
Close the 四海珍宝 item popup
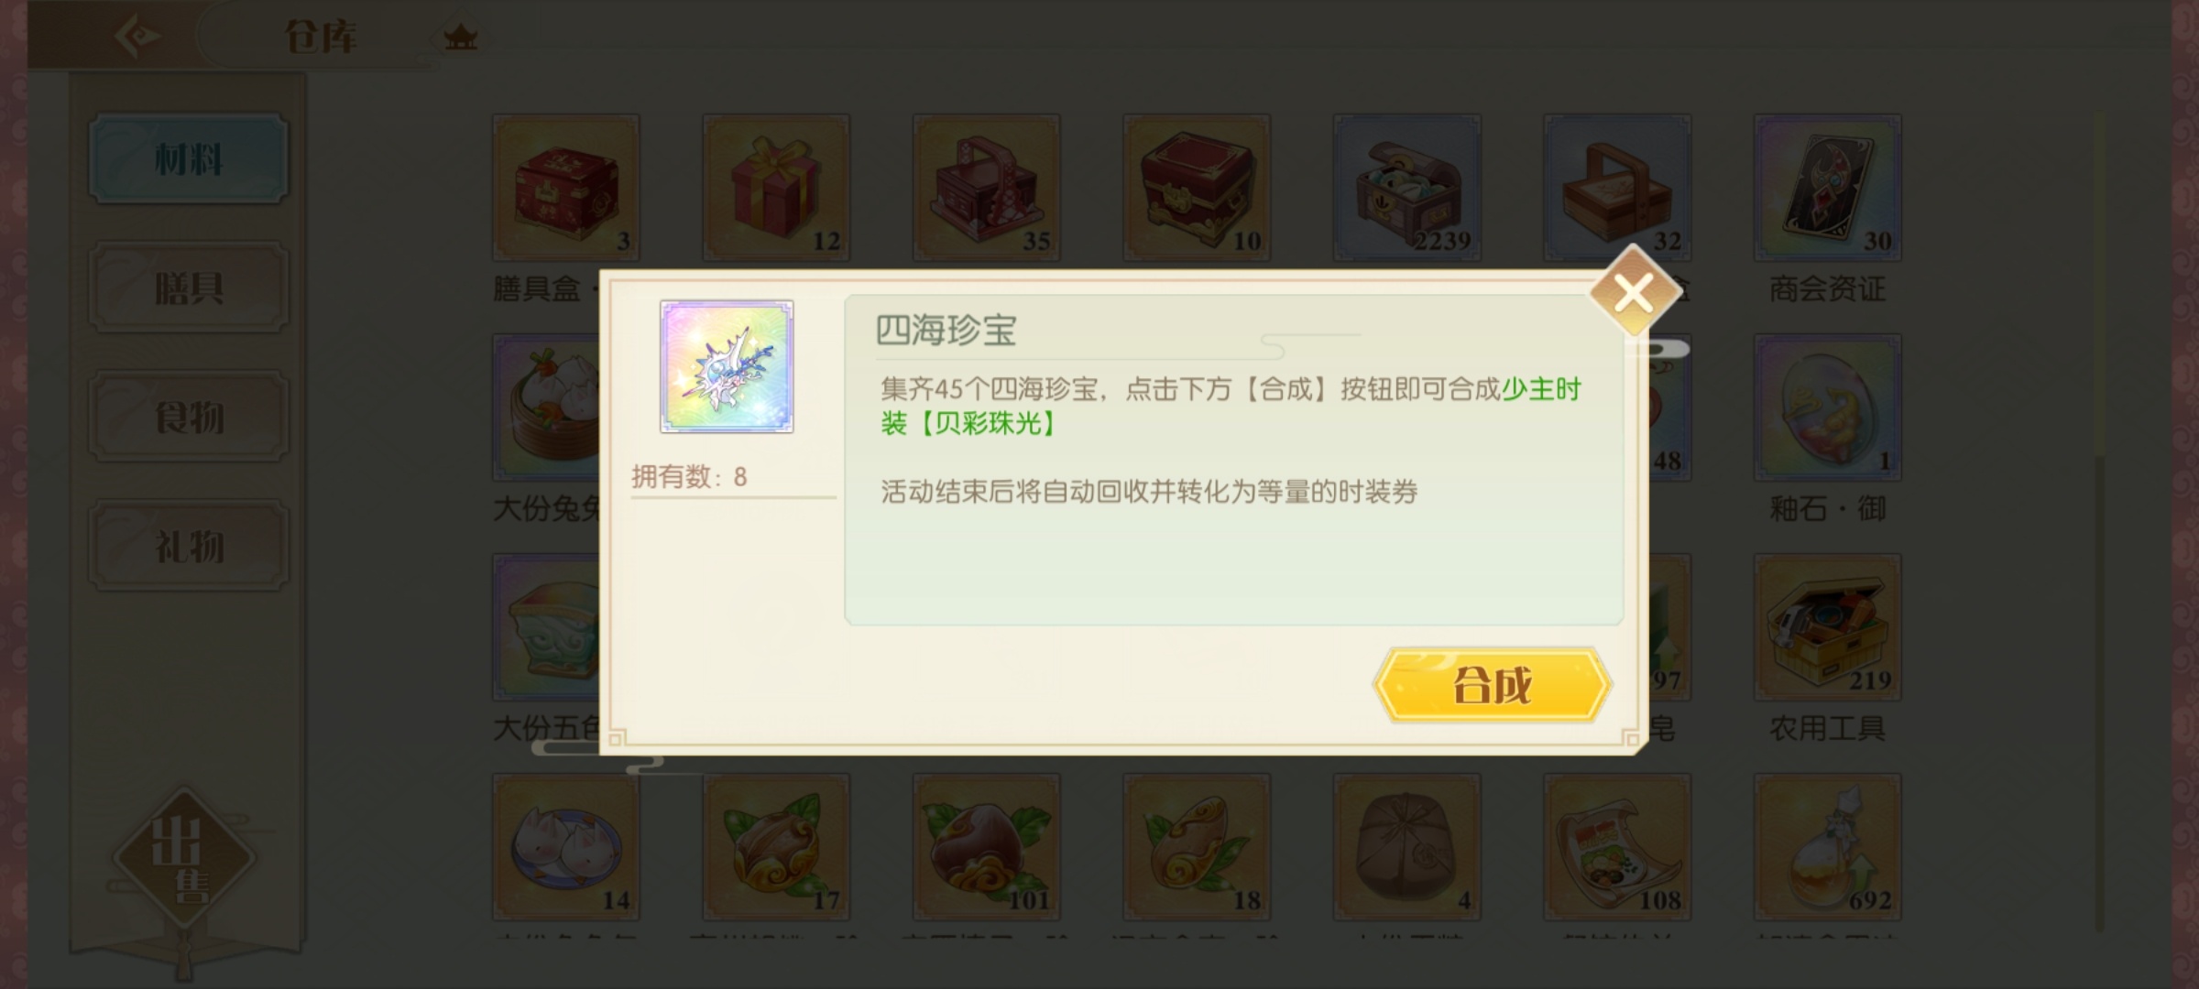click(x=1634, y=292)
